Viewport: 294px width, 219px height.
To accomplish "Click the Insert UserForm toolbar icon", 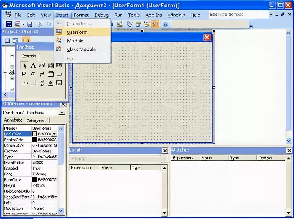I will coord(17,24).
